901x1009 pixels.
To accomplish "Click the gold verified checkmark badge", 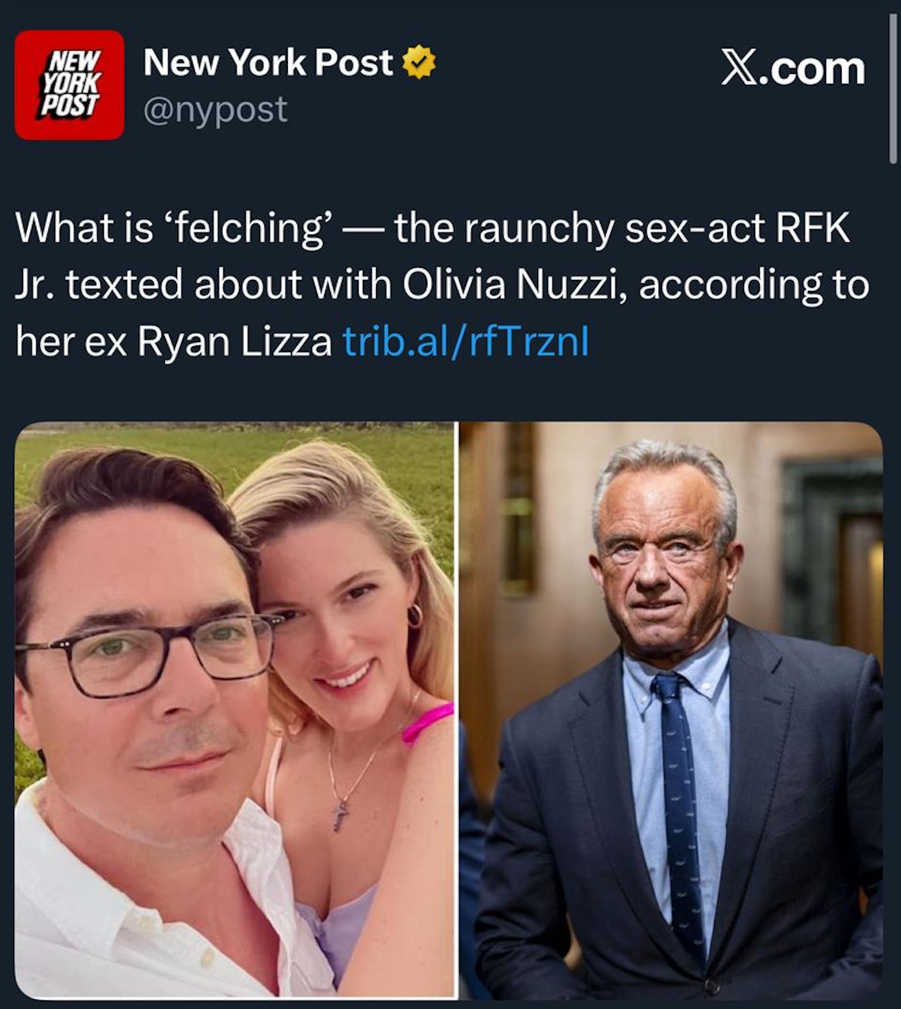I will 419,62.
